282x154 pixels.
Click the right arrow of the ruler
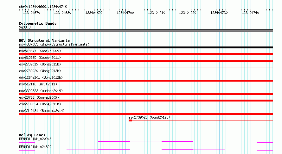272,10
